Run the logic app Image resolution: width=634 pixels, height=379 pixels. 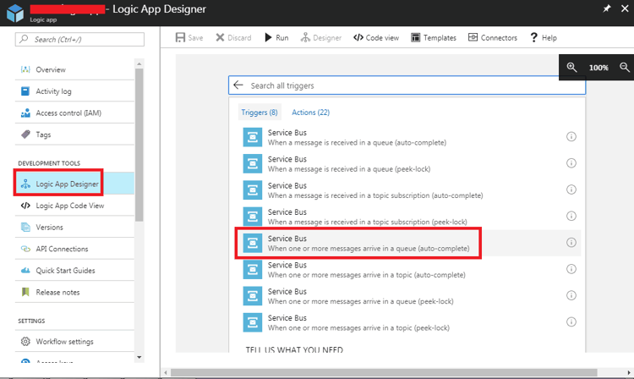(x=276, y=38)
